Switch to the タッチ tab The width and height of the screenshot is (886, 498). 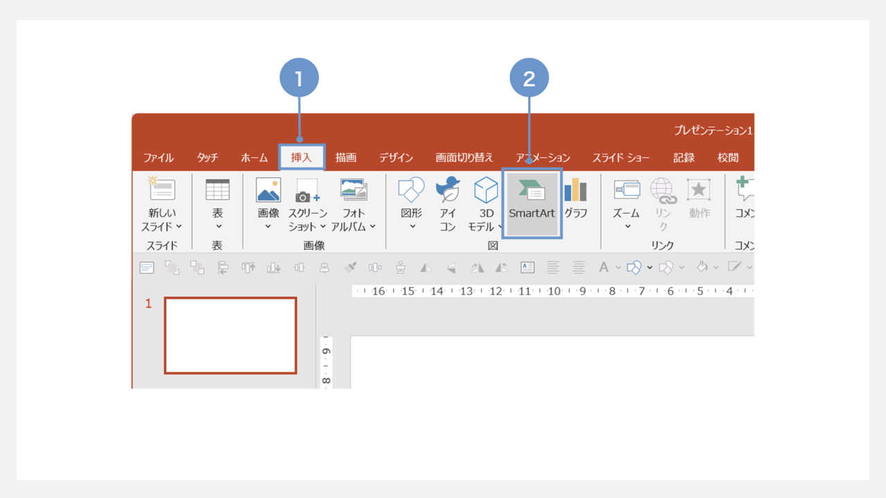(x=207, y=158)
